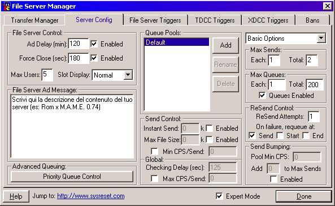This screenshot has height=206, width=335.
Task: Toggle the Force Close Enabled checkbox
Action: (94, 58)
